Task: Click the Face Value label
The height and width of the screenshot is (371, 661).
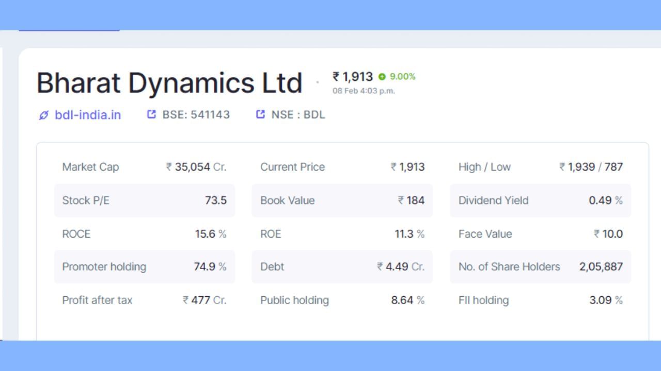Action: (485, 234)
